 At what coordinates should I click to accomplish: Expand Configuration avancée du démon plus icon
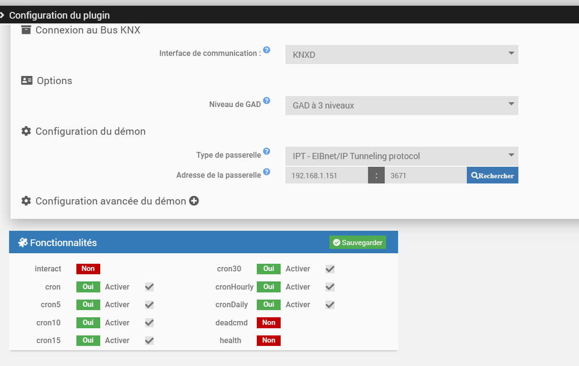point(194,201)
